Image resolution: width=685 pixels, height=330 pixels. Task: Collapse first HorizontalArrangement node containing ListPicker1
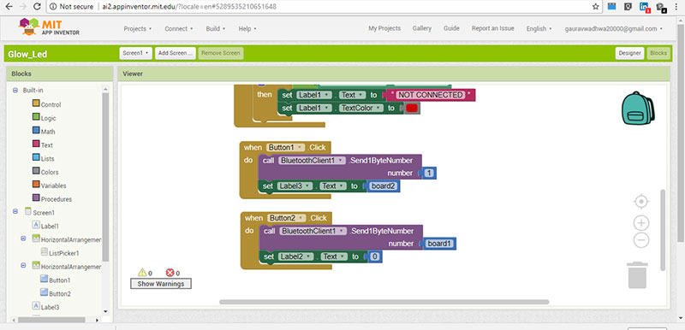pyautogui.click(x=23, y=239)
